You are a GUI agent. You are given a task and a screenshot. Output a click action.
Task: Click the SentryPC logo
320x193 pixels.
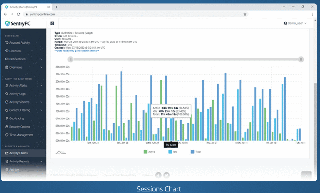18,23
